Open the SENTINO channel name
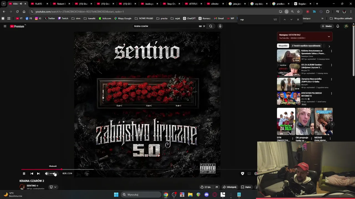 point(31,186)
